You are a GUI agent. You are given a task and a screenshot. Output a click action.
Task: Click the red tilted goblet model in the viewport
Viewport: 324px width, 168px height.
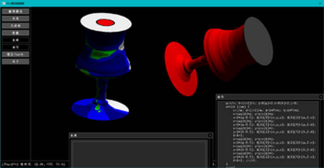click(x=219, y=57)
